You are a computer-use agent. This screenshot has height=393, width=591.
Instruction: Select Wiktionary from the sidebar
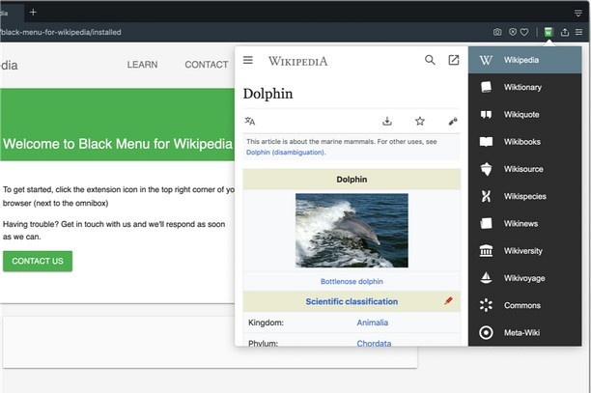[521, 87]
